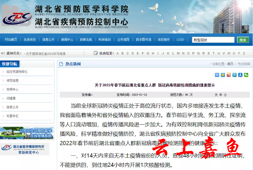
Task: Select disease index letter B
Action: (122, 53)
